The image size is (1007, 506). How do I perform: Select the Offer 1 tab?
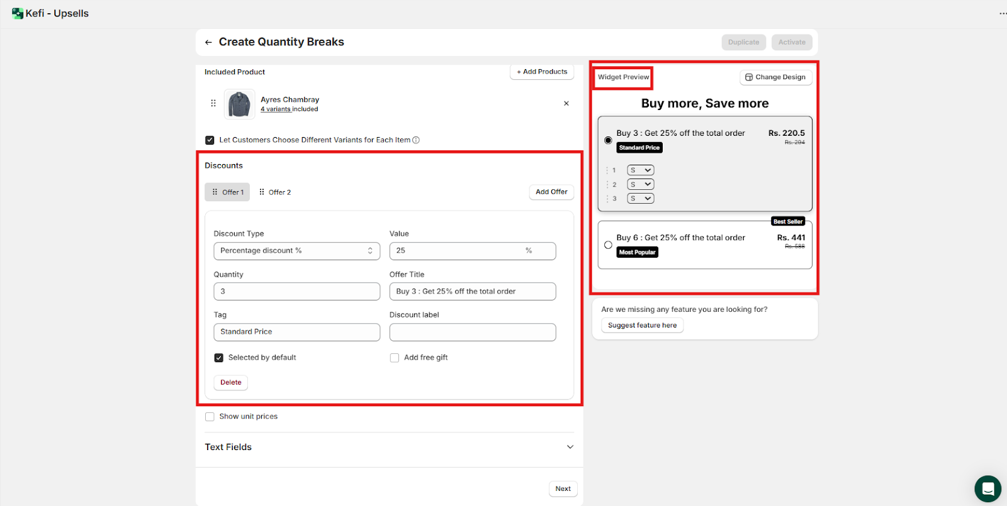[x=227, y=192]
